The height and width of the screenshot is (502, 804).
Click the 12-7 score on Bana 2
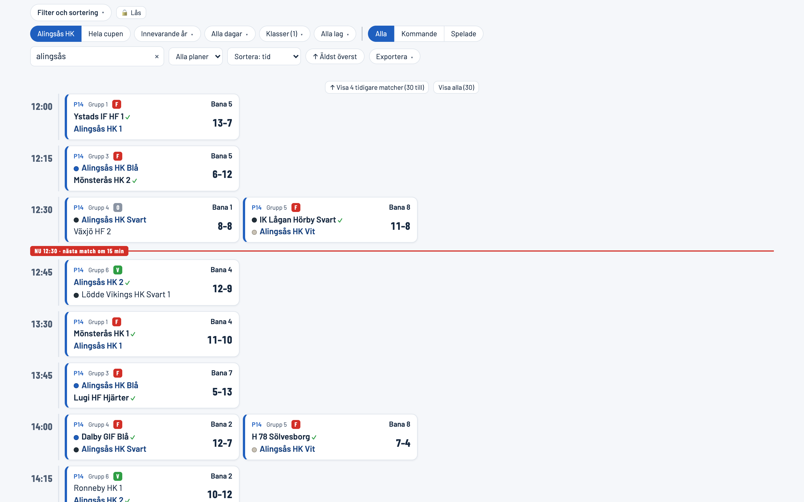point(222,443)
